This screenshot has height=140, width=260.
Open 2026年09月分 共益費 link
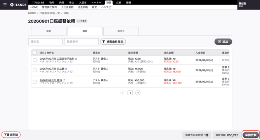coord(52,69)
